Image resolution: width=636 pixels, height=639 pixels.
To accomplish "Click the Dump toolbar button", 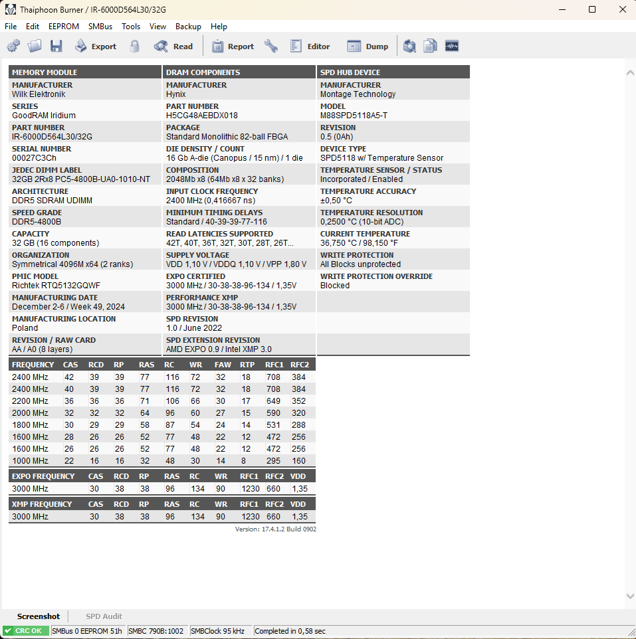I will pos(368,46).
